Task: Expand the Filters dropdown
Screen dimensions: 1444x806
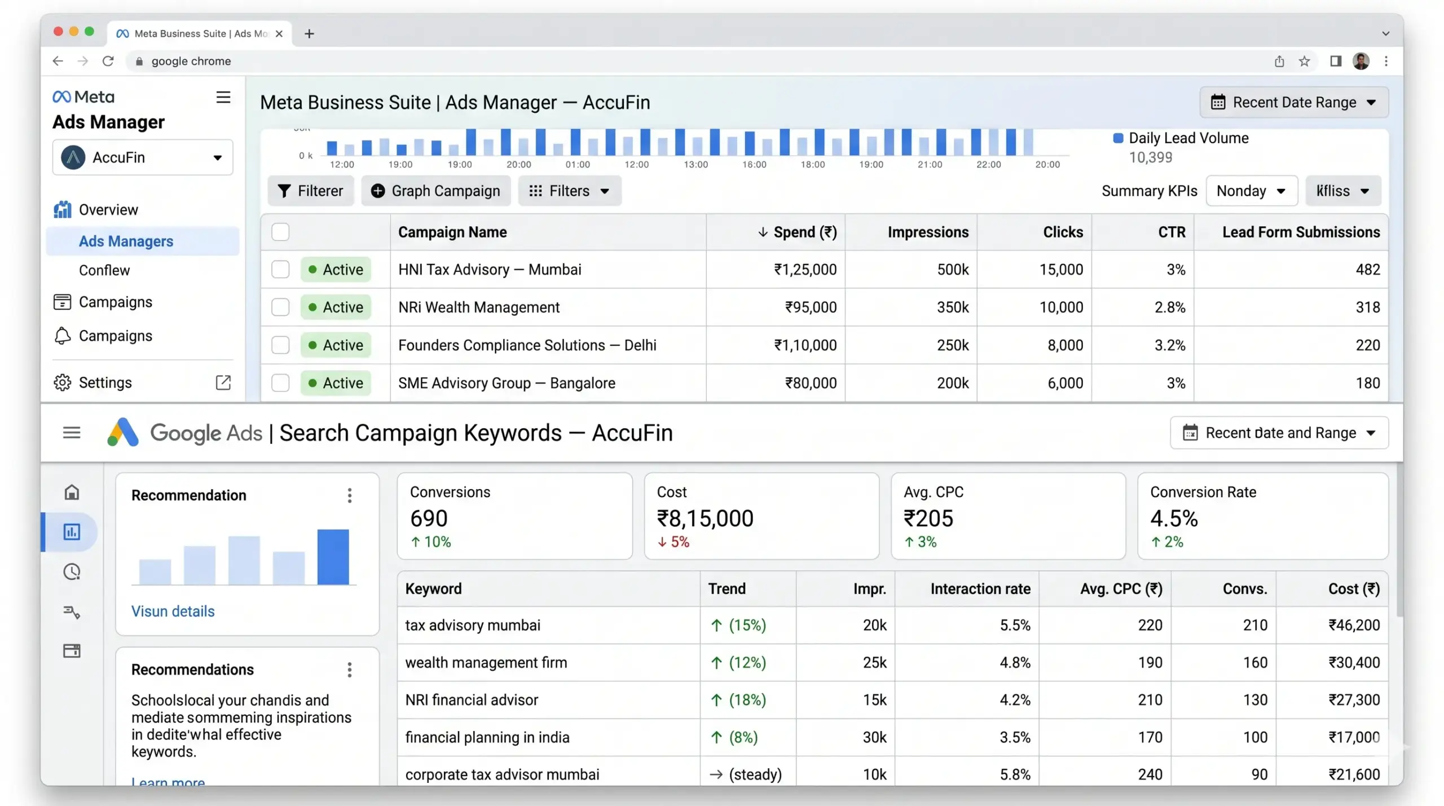Action: 570,191
